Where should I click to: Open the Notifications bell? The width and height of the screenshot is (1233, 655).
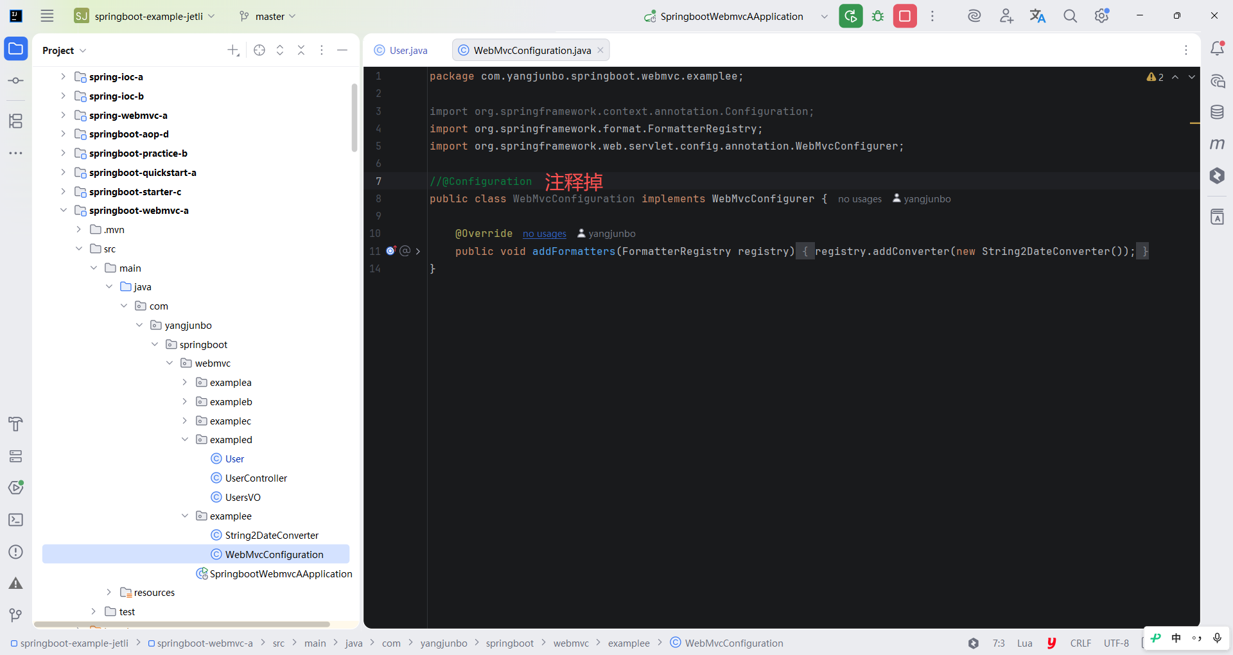coord(1217,49)
